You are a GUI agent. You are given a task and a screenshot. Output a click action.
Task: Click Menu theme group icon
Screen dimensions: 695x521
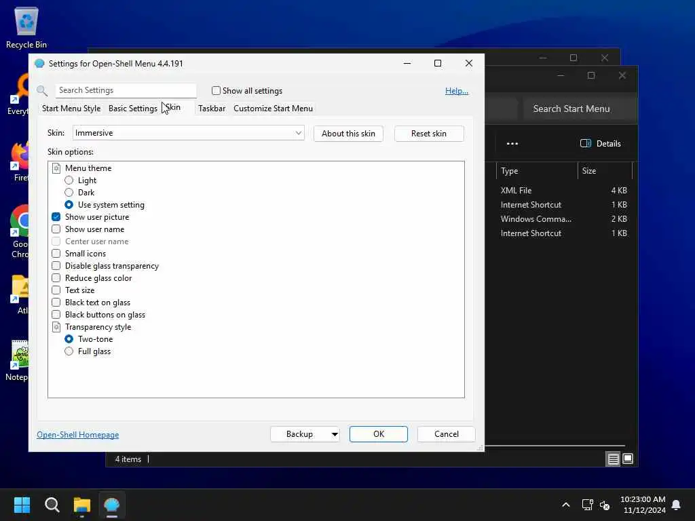pyautogui.click(x=56, y=168)
